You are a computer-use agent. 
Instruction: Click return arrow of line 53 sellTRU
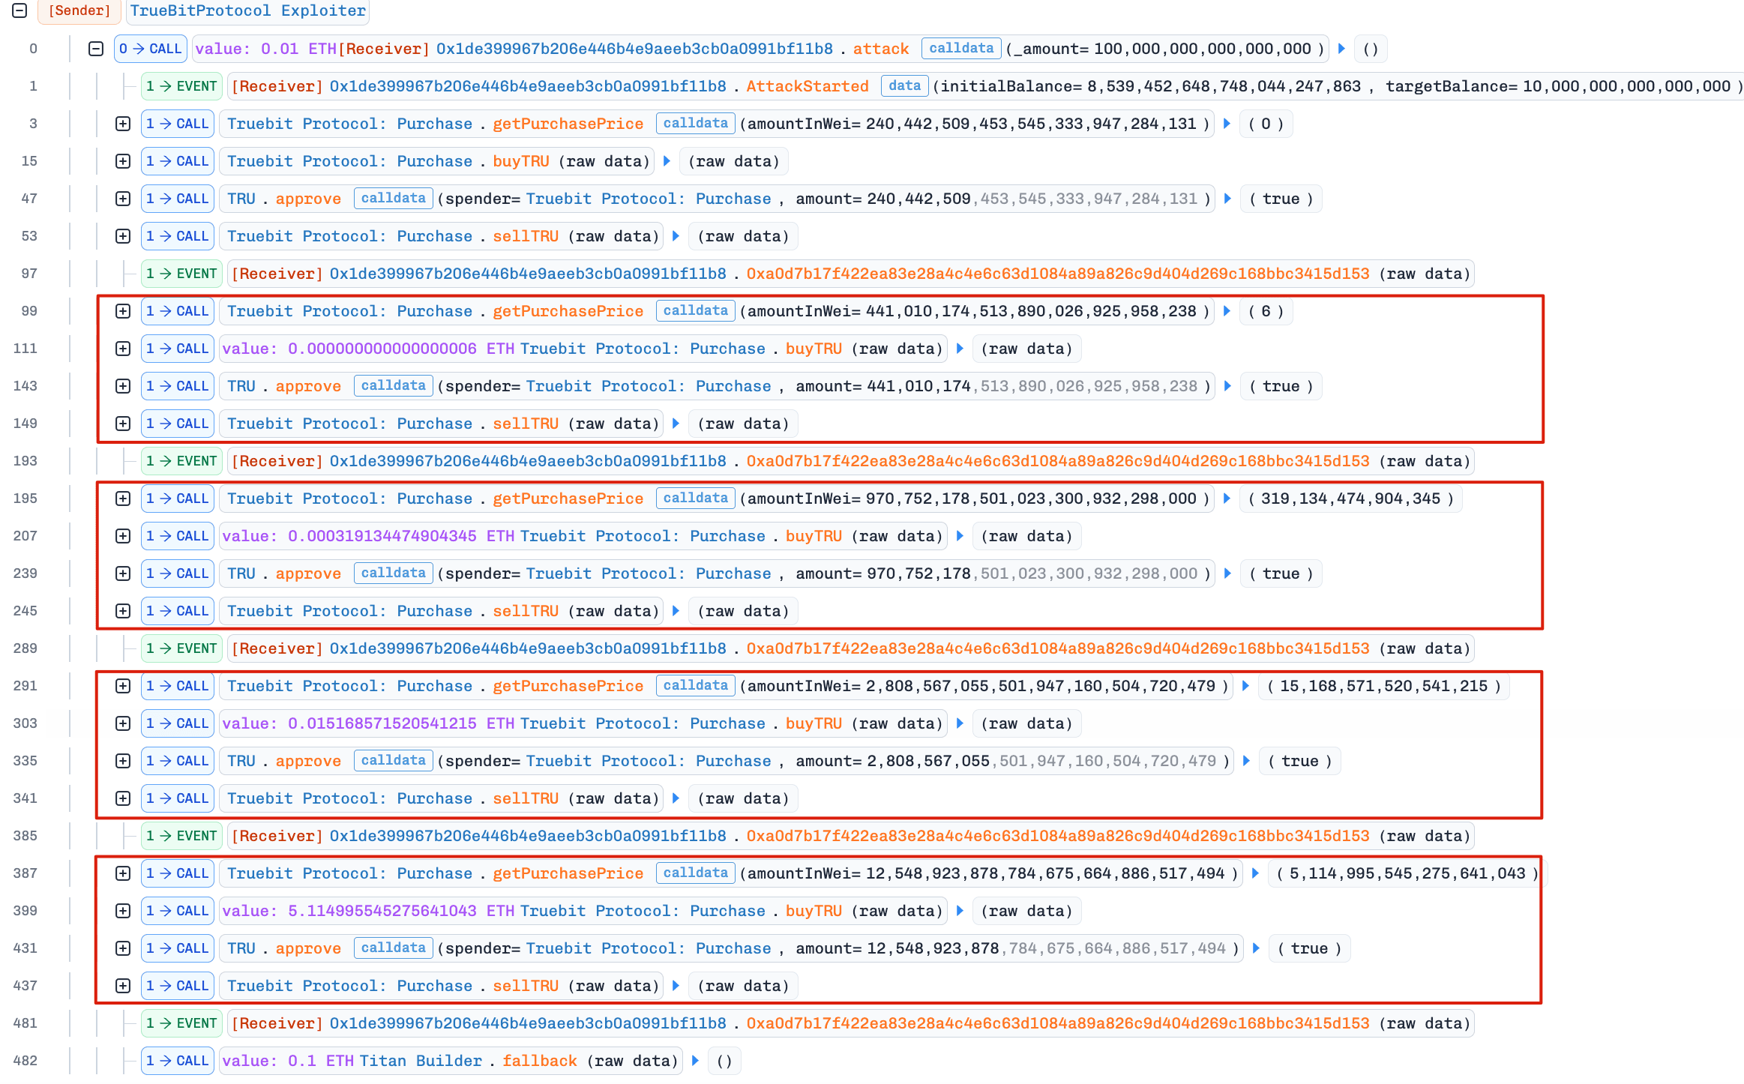(676, 236)
